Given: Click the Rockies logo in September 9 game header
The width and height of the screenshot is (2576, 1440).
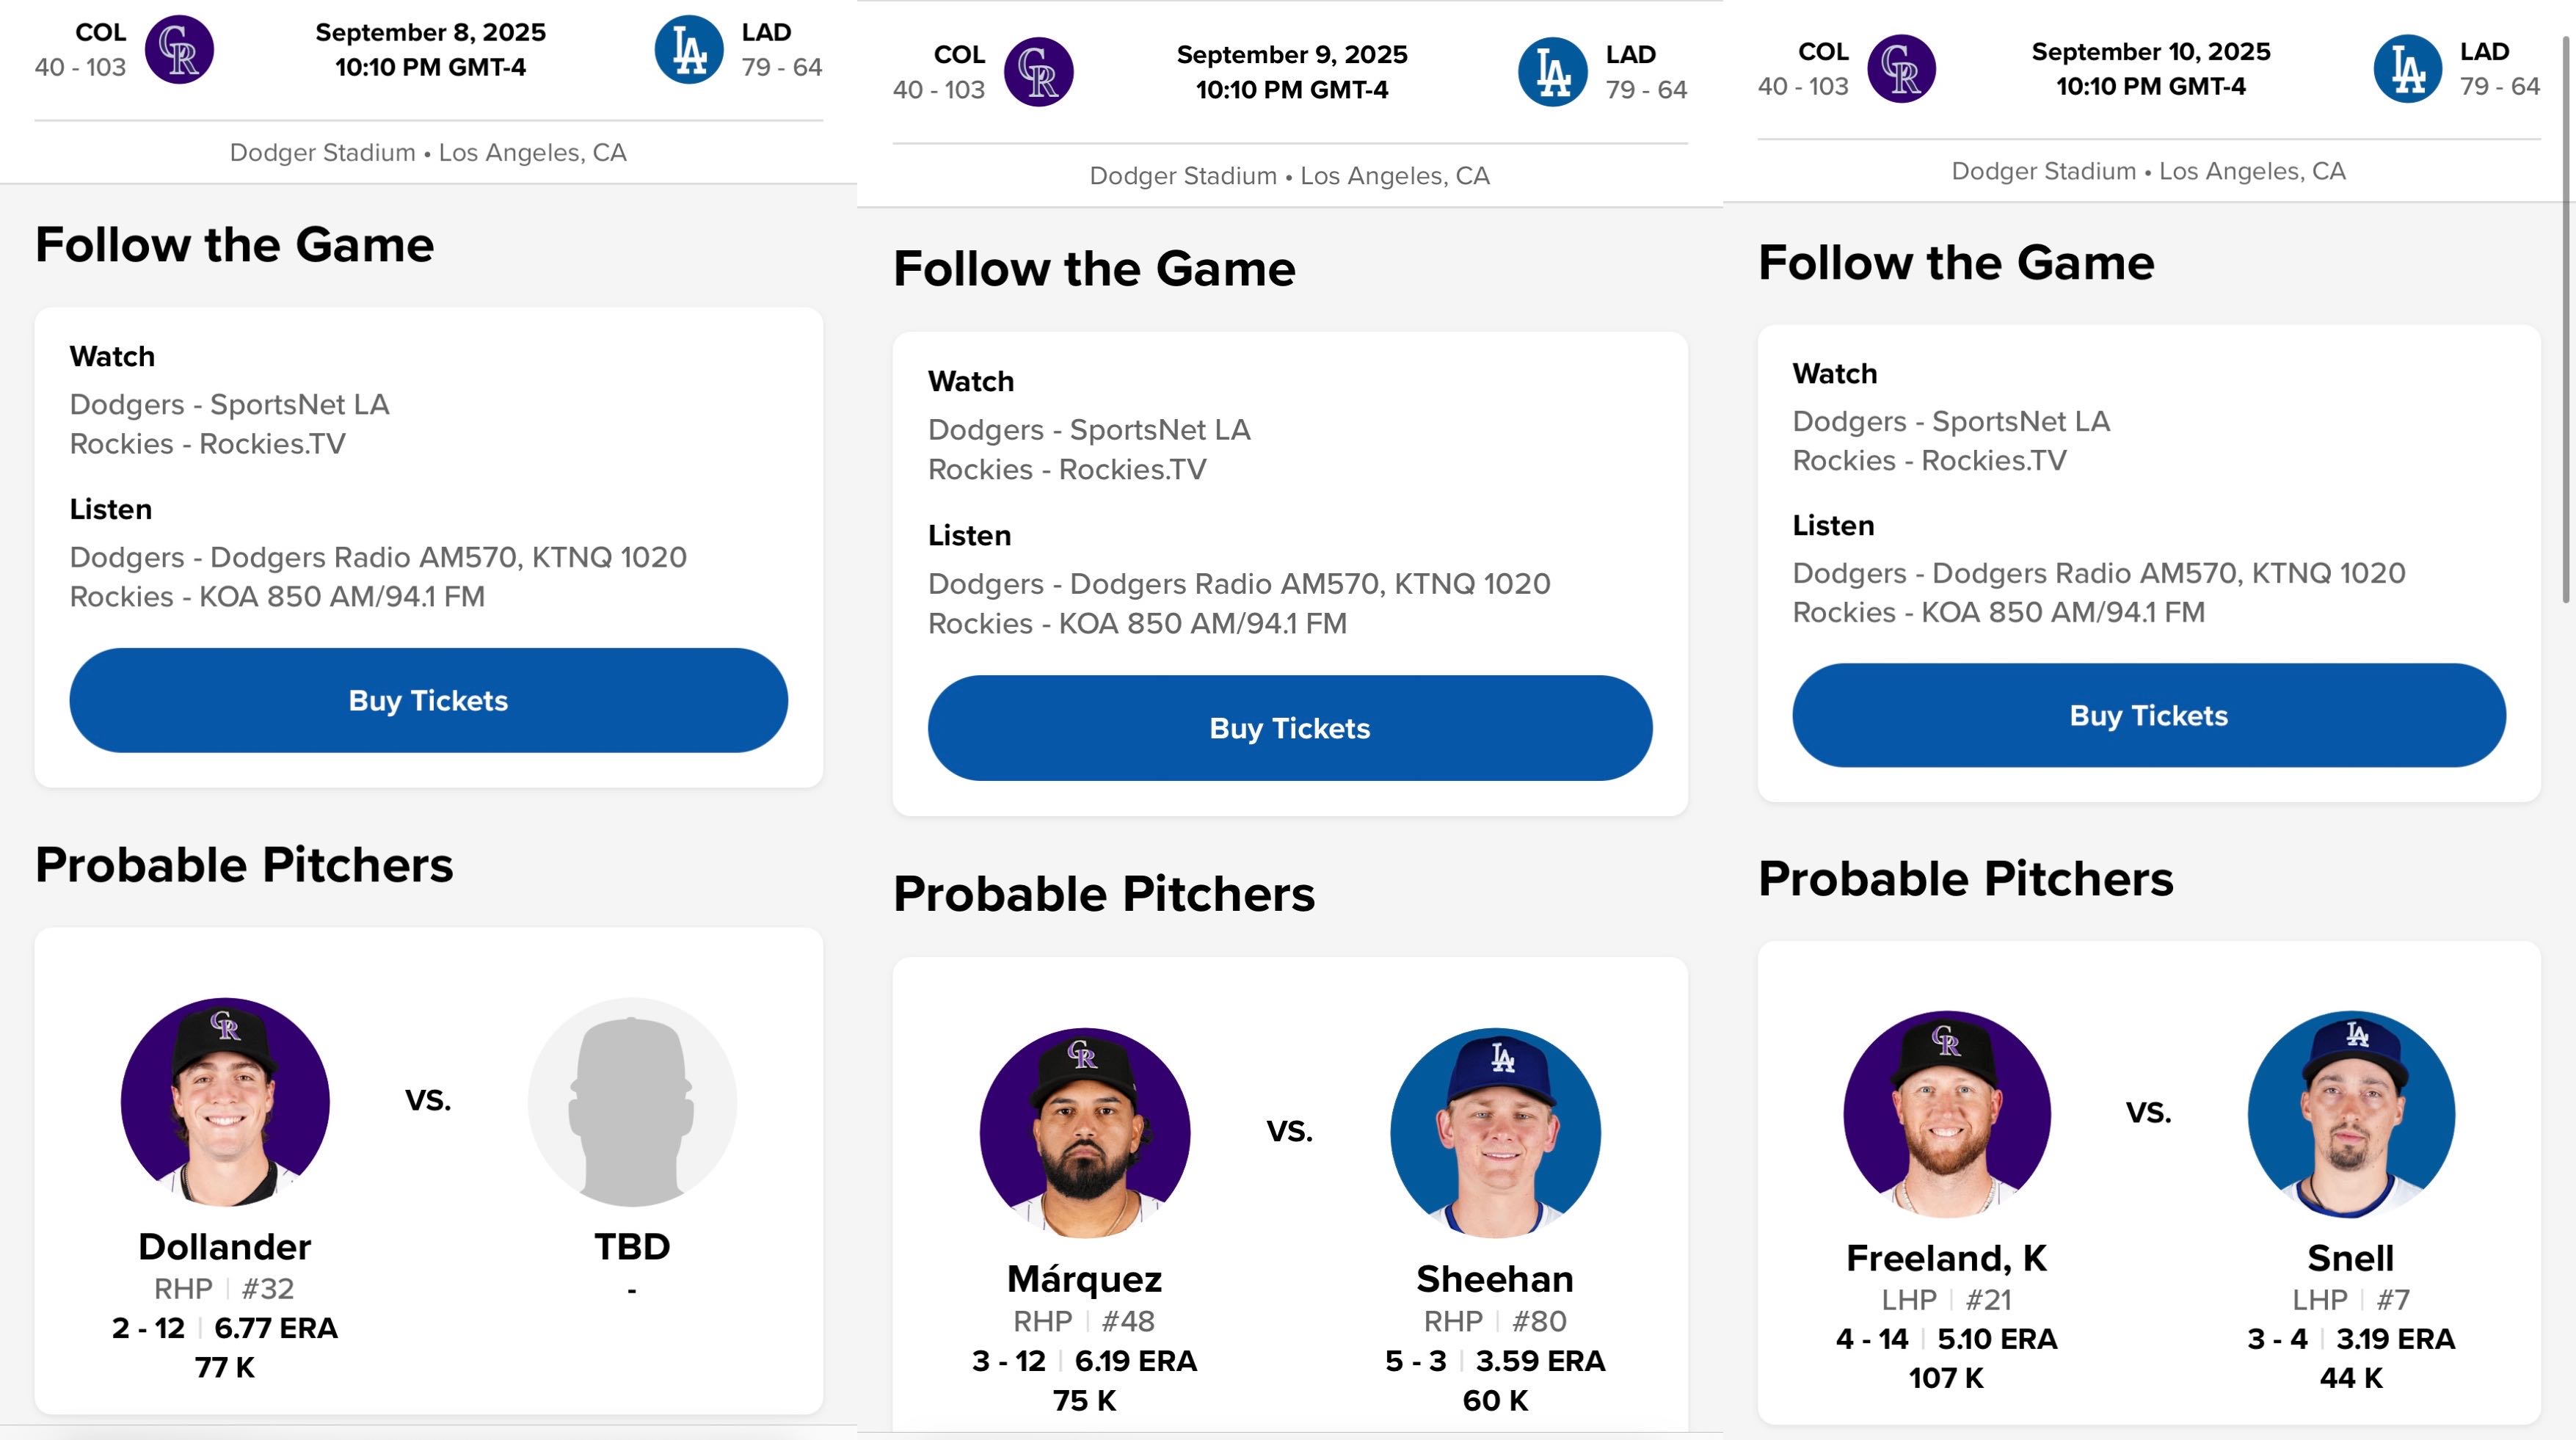Looking at the screenshot, I should click(x=1038, y=72).
